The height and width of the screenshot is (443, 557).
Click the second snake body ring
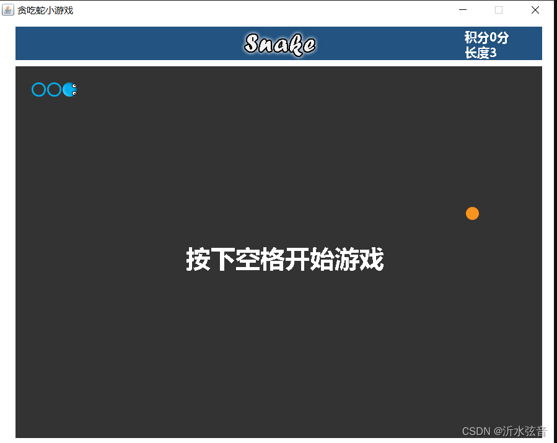pos(54,89)
